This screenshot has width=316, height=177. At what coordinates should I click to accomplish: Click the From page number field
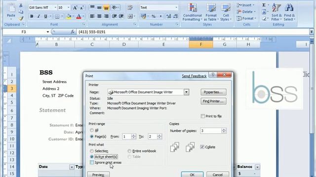pyautogui.click(x=127, y=137)
